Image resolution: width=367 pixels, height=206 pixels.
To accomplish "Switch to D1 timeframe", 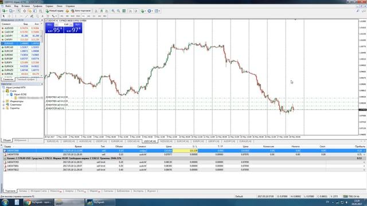I will [94, 16].
